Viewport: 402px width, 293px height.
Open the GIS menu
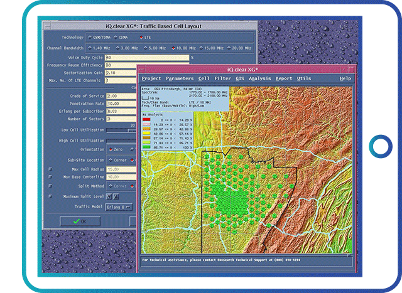(240, 78)
